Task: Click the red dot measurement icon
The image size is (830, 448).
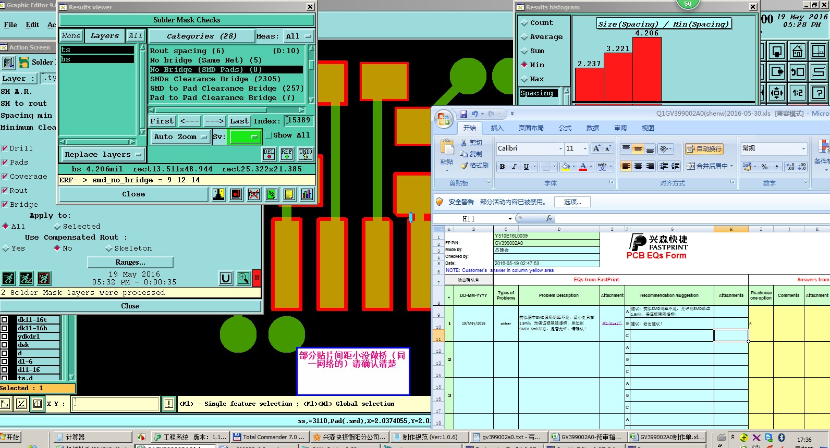Action: [x=236, y=194]
